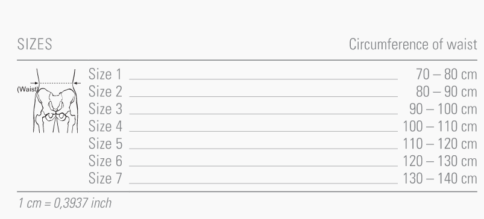Click the 110 – 120 cm value

440,144
